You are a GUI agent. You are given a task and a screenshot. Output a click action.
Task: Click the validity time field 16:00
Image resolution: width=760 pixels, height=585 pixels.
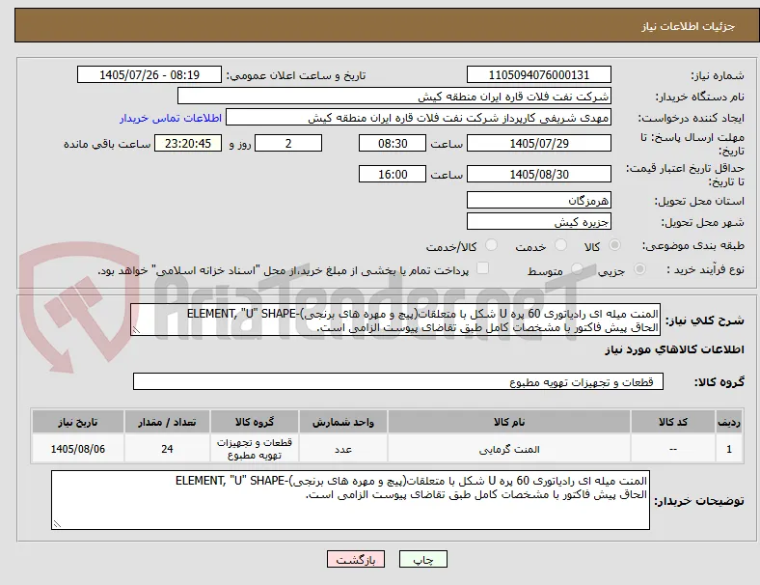click(x=393, y=174)
